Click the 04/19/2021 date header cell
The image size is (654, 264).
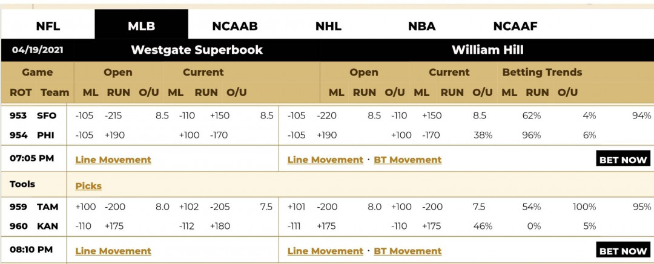[38, 50]
